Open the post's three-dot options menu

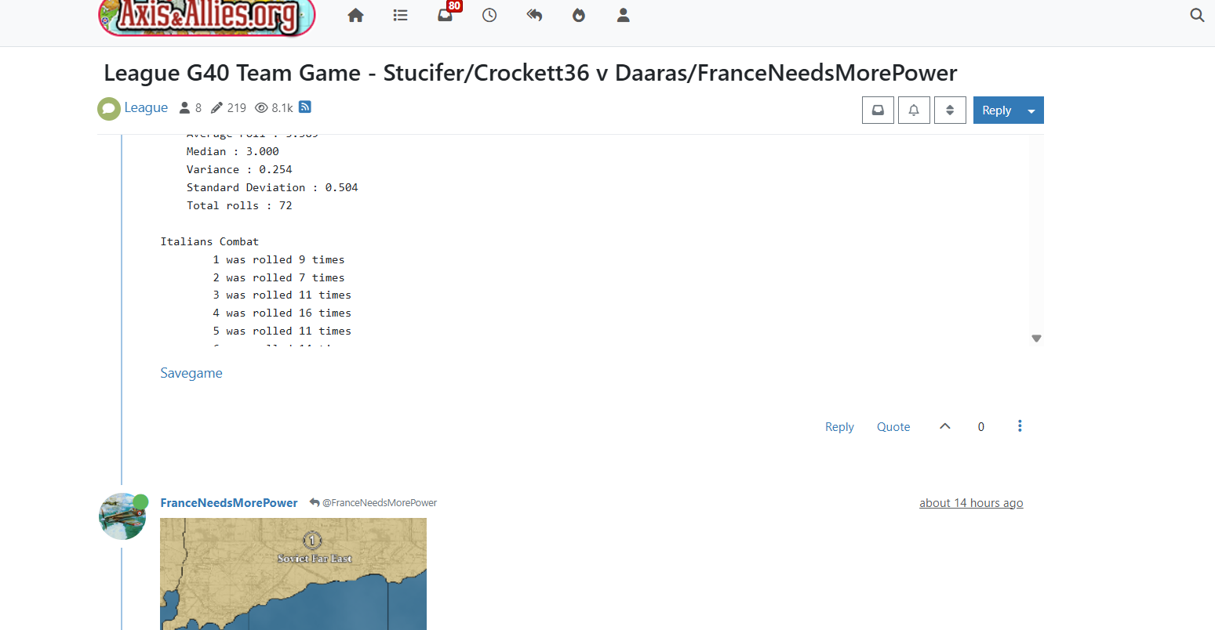tap(1020, 426)
